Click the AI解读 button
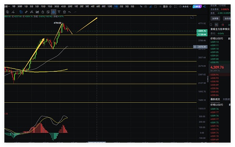The image size is (235, 147). click(x=197, y=6)
